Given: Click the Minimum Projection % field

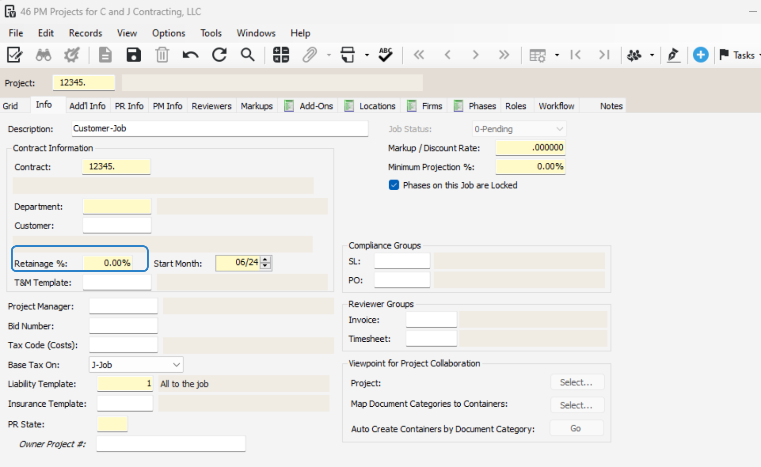Looking at the screenshot, I should (x=530, y=167).
